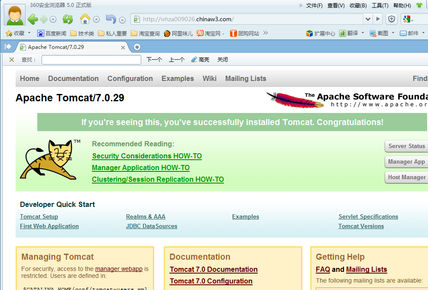Viewport: 428px width, 290px height.
Task: Open the browser home page icon
Action: pos(85,19)
